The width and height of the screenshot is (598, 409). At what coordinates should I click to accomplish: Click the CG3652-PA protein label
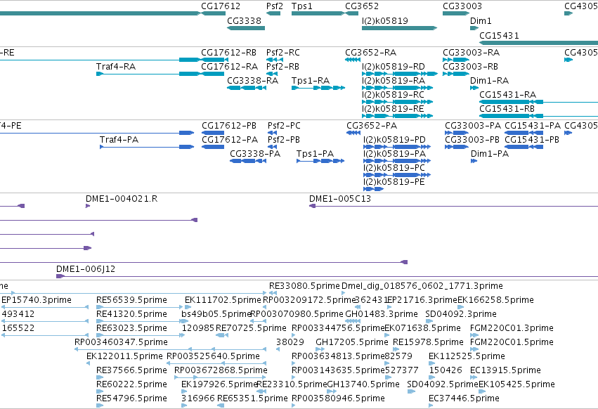(x=372, y=126)
